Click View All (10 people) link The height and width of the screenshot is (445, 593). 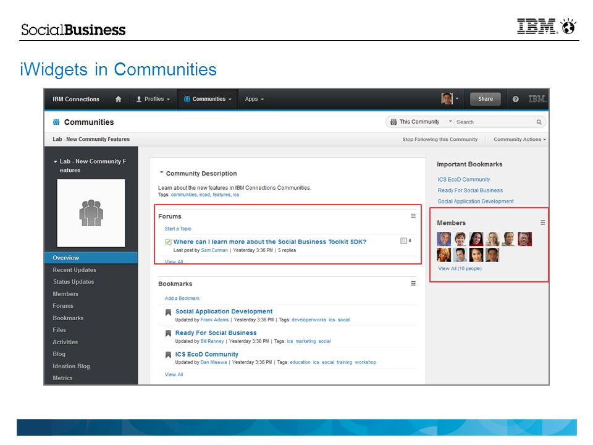tap(460, 268)
